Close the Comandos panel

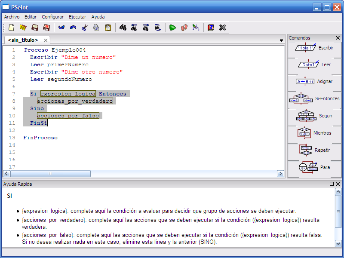tap(337, 38)
